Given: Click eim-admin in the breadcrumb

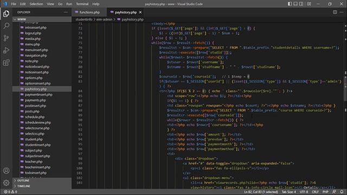Looking at the screenshot, I should pyautogui.click(x=104, y=19).
